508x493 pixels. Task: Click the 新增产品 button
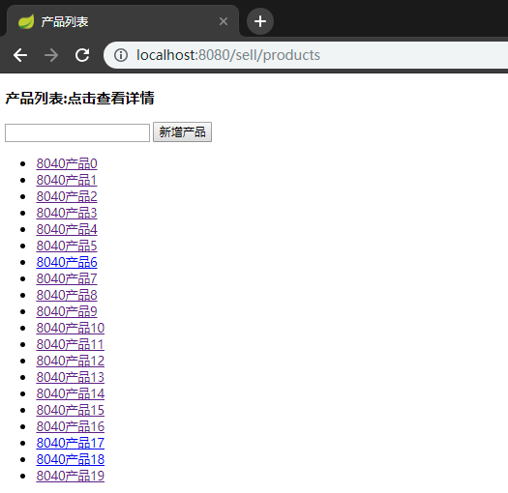coord(182,132)
